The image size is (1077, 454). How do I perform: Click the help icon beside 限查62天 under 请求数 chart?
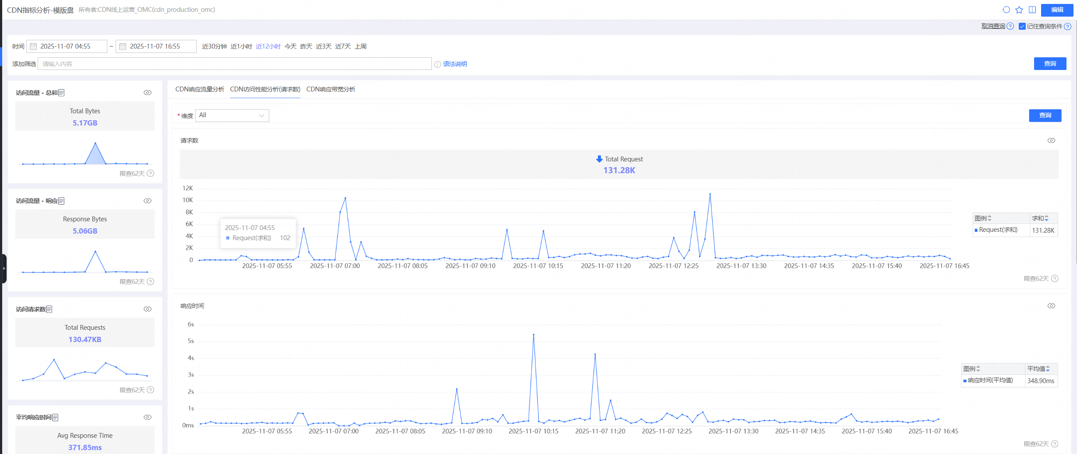[x=1055, y=279]
